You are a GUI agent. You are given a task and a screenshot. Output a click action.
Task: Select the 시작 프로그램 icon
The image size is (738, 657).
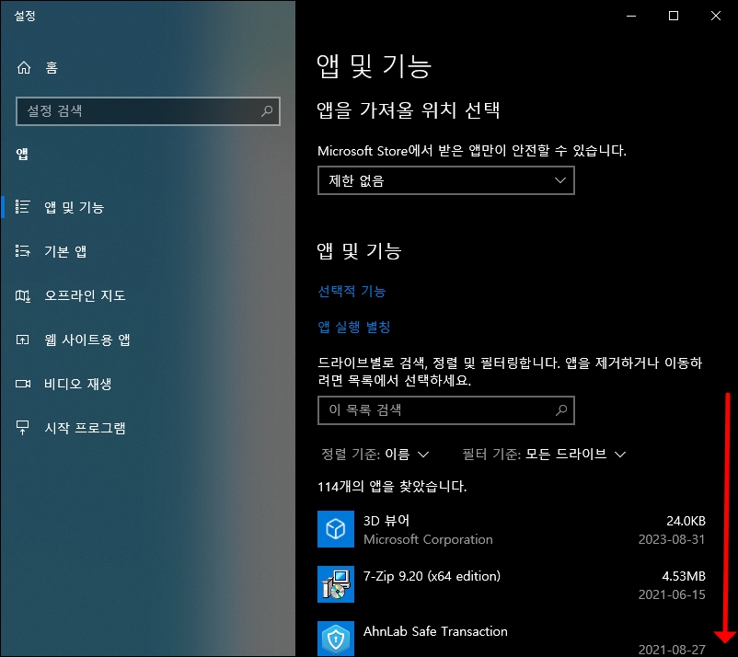(23, 427)
